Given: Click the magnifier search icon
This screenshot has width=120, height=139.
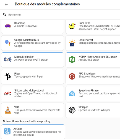Looking at the screenshot, I should 5,15.
